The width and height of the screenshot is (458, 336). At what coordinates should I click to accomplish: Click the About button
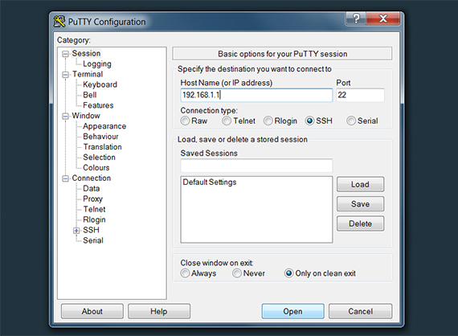click(x=92, y=311)
